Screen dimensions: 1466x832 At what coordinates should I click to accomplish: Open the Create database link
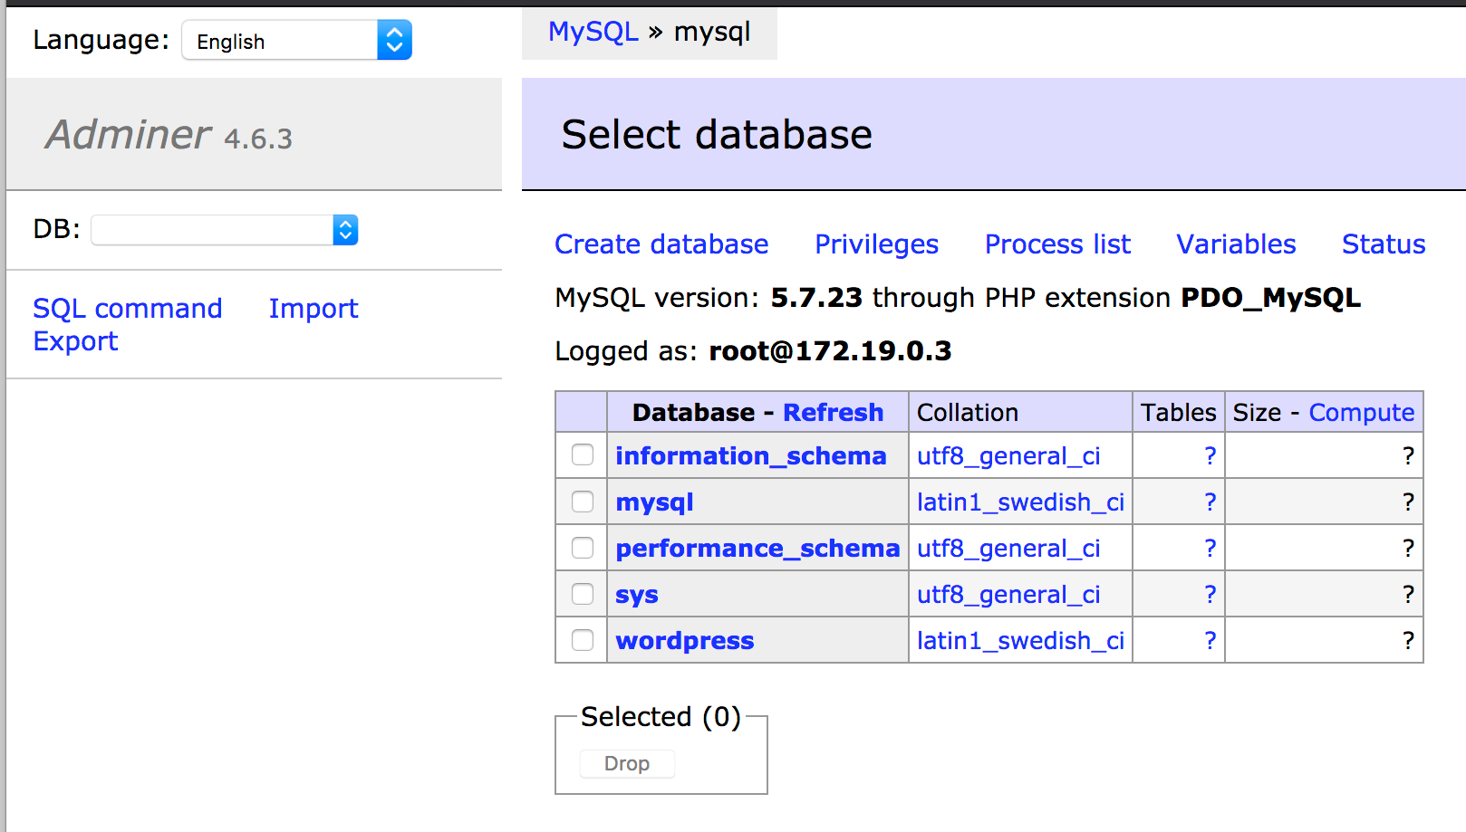click(x=661, y=244)
